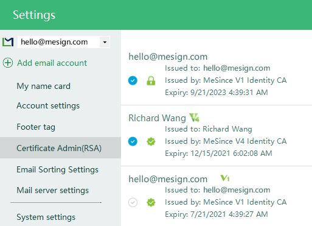This screenshot has width=312, height=226.
Task: Enable unchecked circle for 7/21/2021 certificate
Action: coord(133,202)
